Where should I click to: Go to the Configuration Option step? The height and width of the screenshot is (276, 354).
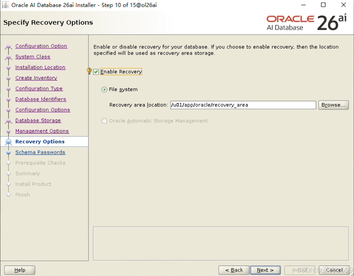pos(41,46)
